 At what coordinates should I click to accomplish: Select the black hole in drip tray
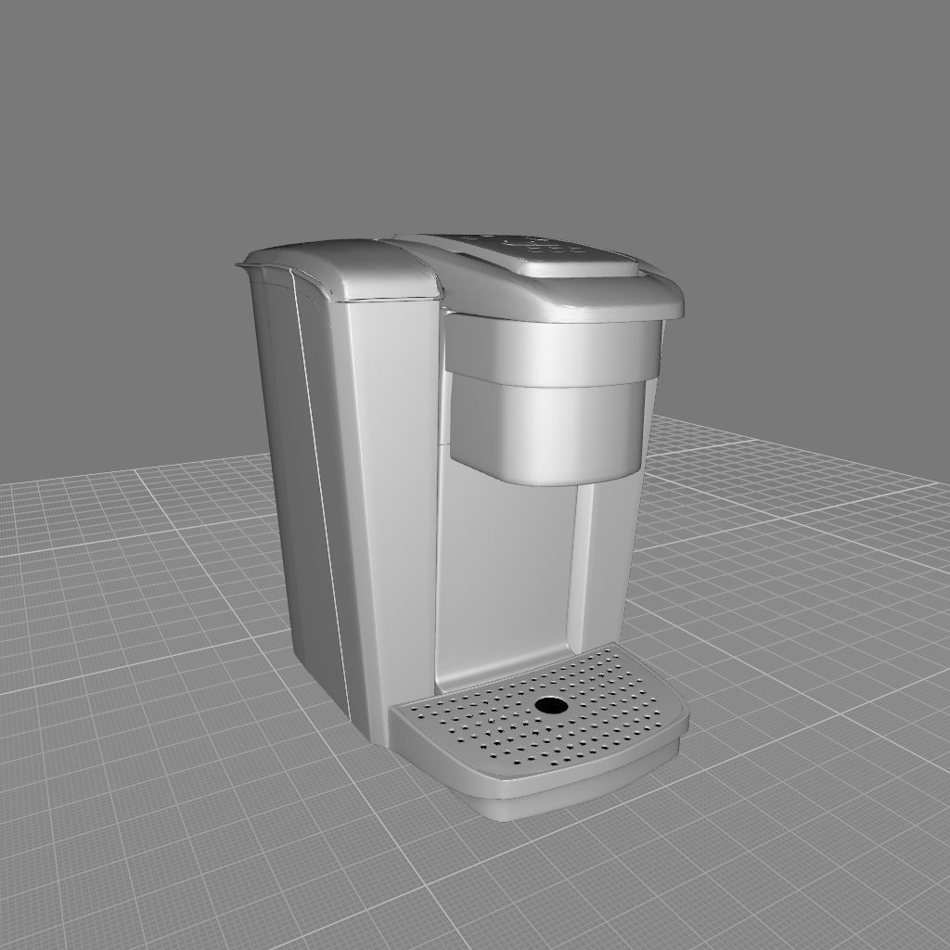tap(551, 705)
